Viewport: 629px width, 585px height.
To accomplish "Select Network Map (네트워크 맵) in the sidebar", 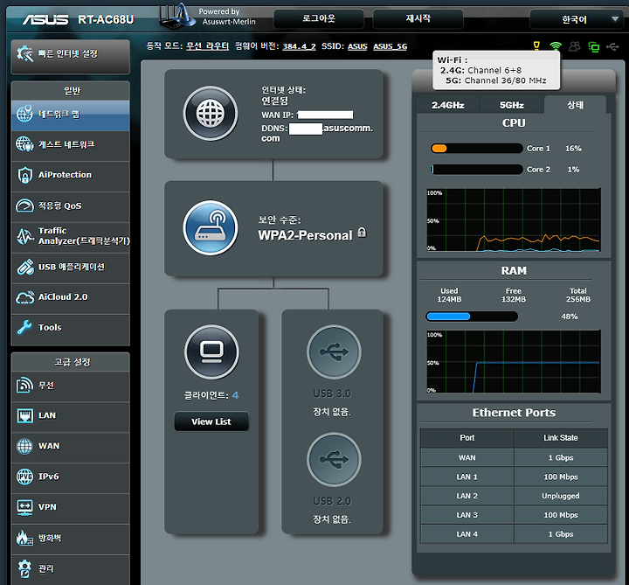I will coord(70,115).
